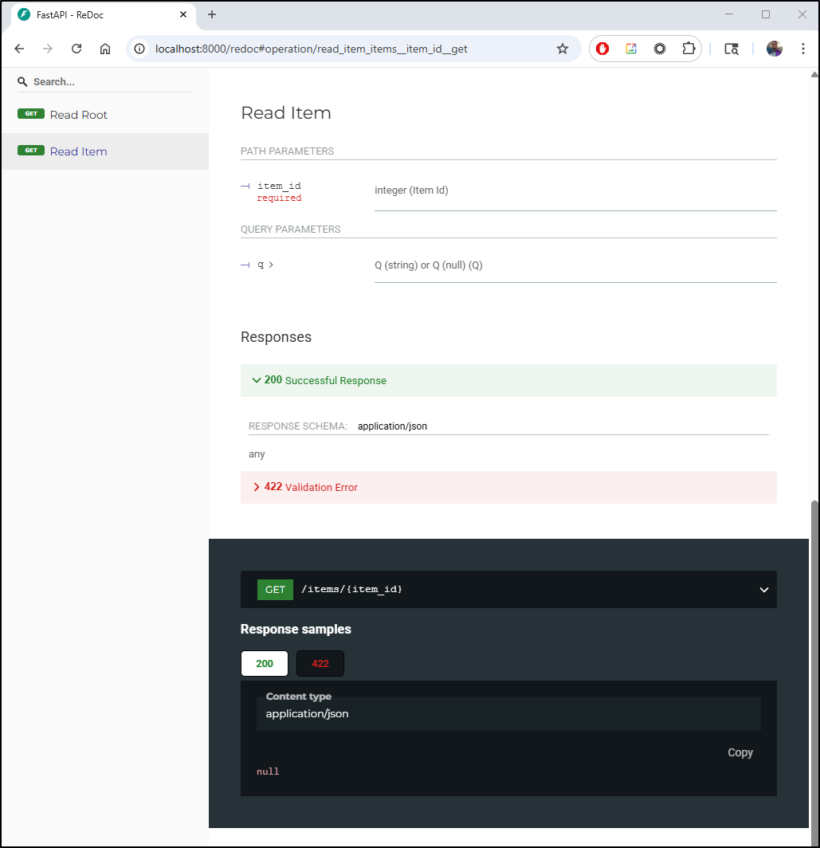The width and height of the screenshot is (820, 848).
Task: Reload the ReDoc page
Action: point(77,49)
